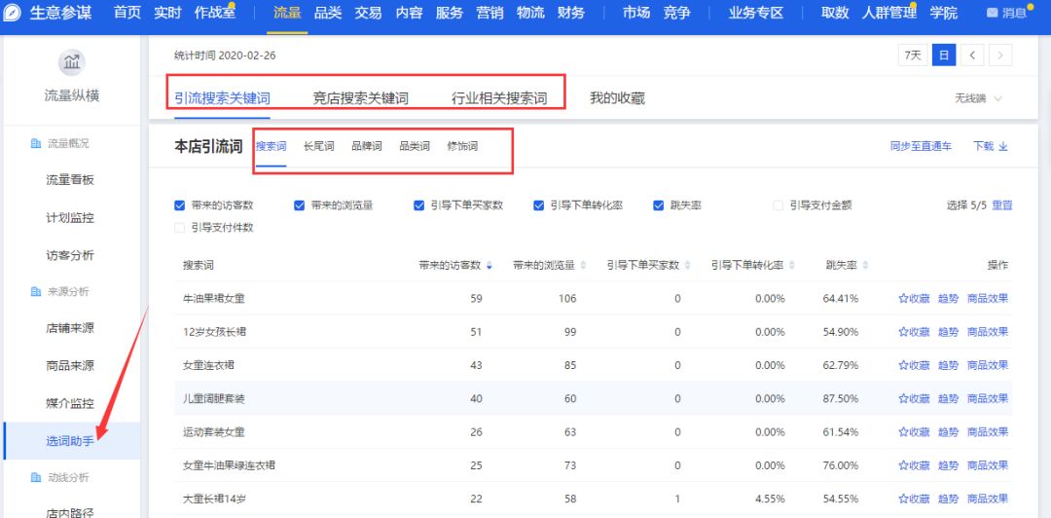Sort by 引导下单转化率 column
Image resolution: width=1051 pixels, height=518 pixels.
[x=792, y=266]
